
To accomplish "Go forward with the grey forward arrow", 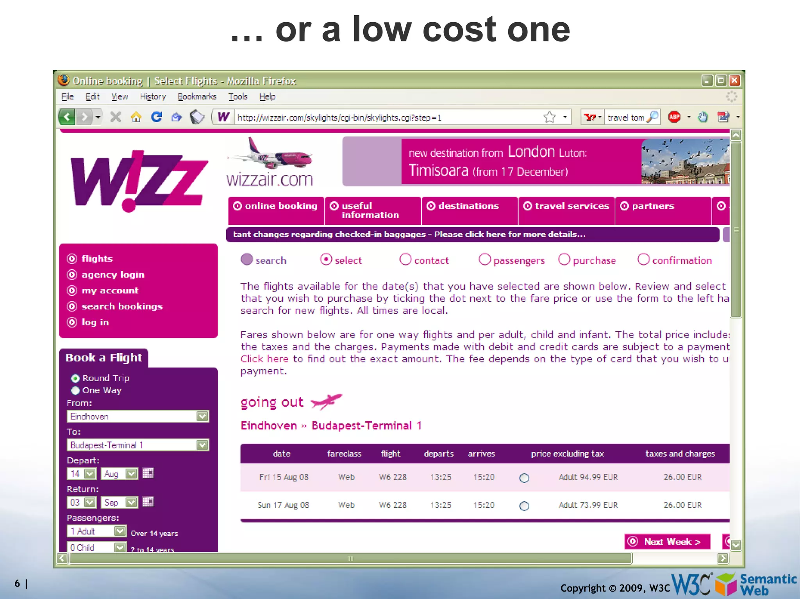I will pos(84,117).
